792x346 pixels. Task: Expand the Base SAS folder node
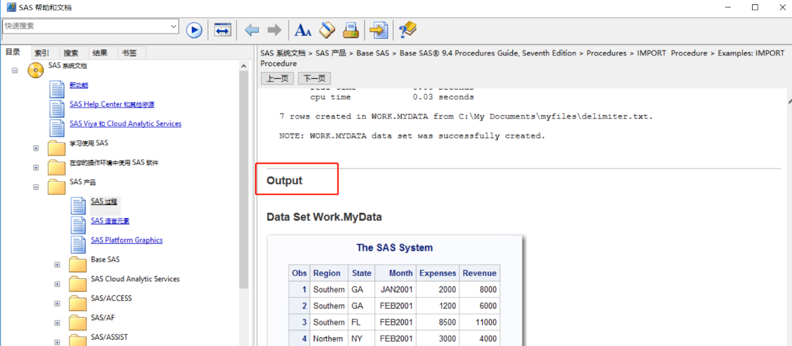click(57, 265)
